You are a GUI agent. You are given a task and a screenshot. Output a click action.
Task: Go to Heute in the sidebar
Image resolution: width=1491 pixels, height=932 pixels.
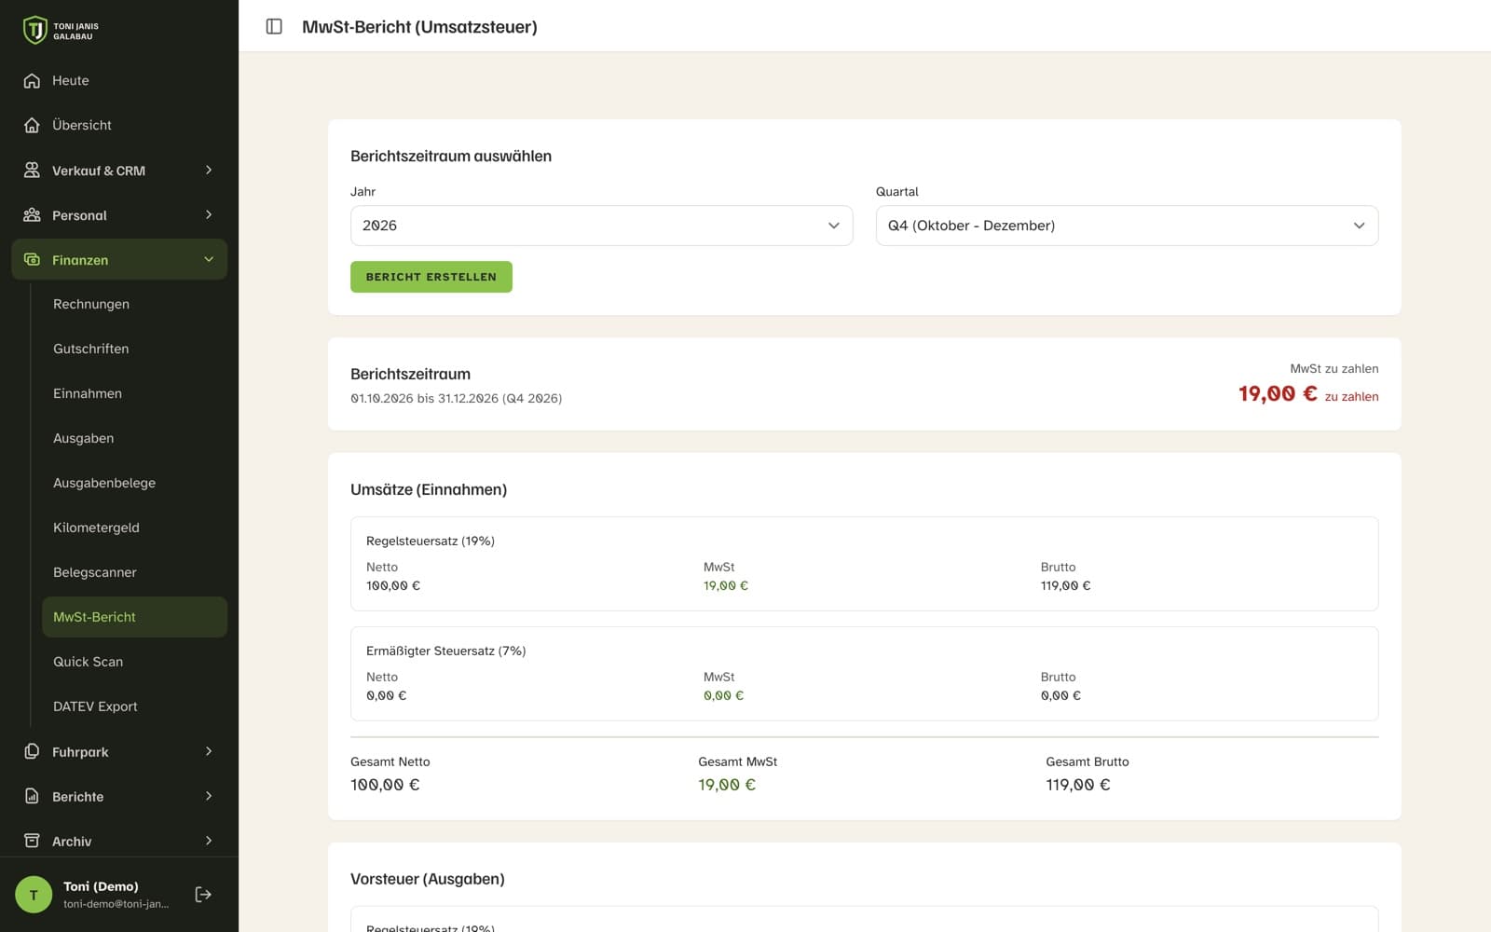(119, 81)
